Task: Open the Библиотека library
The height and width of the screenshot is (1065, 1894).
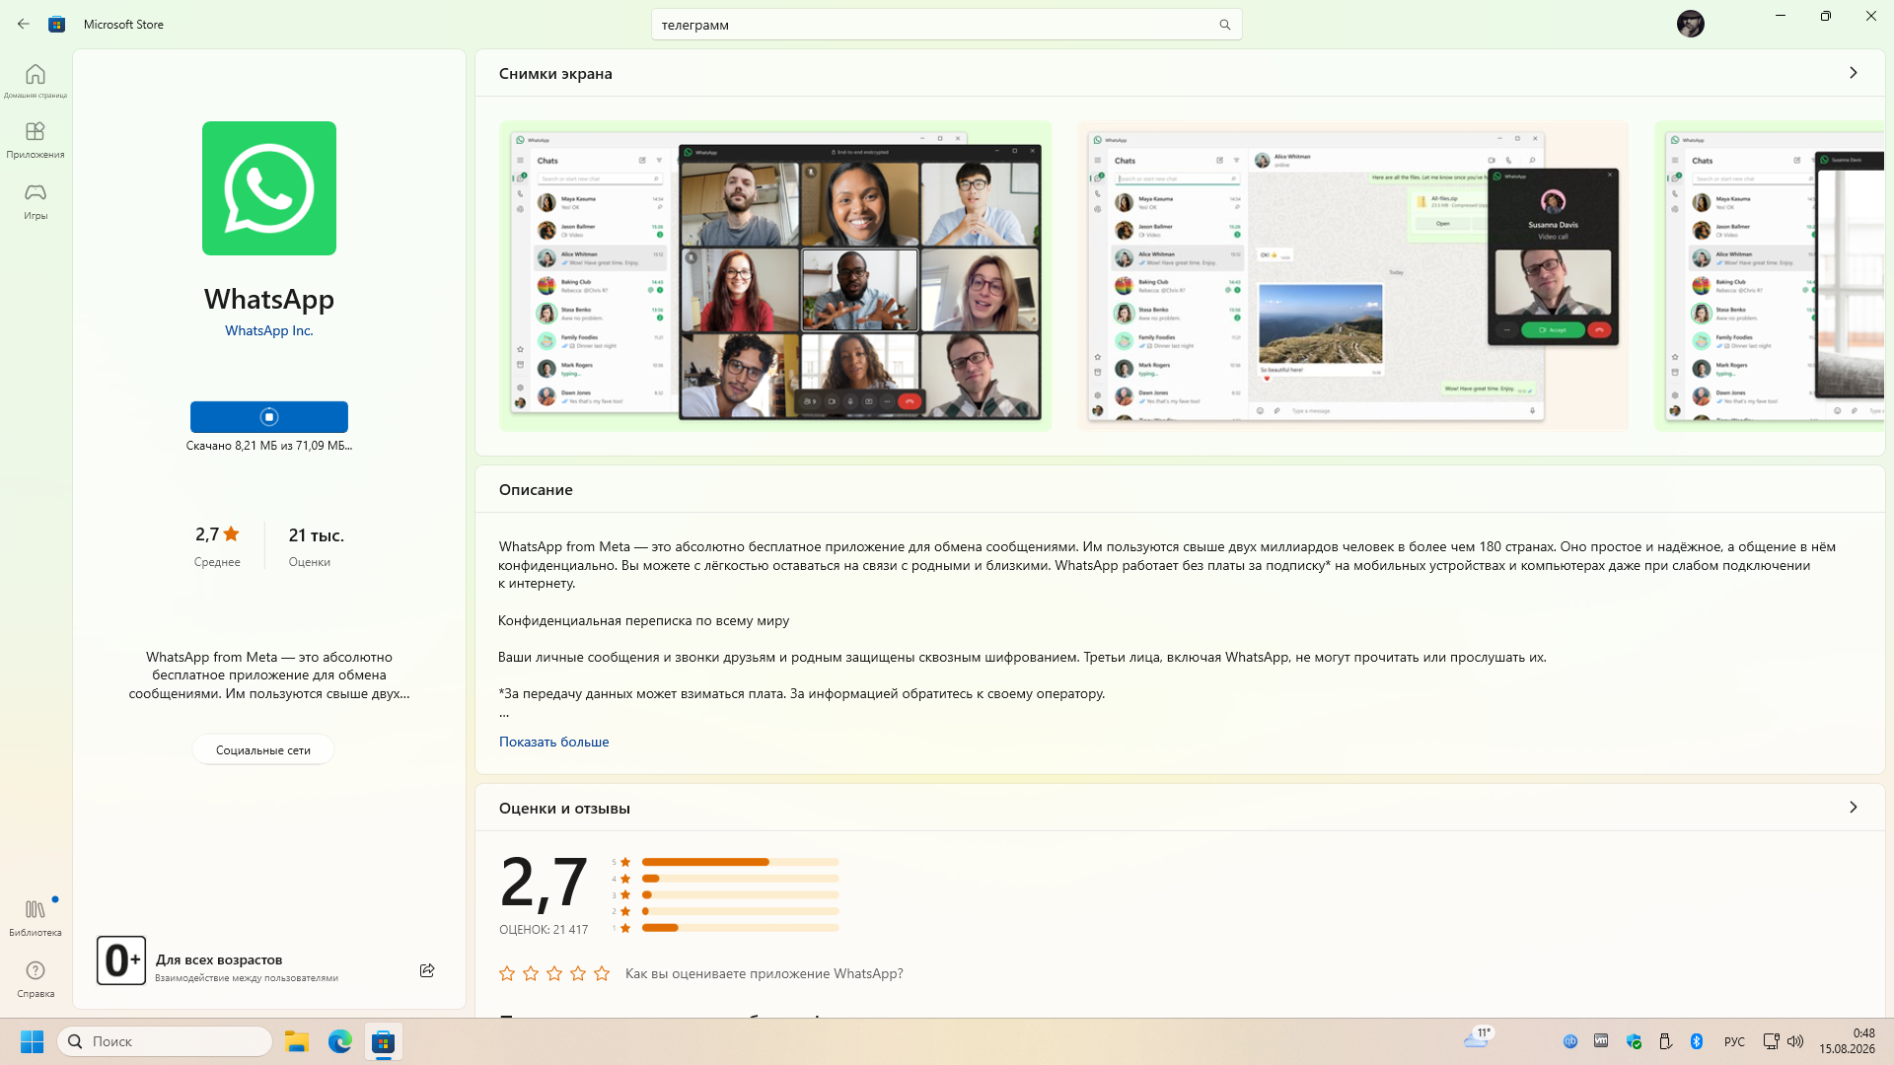Action: 36,917
